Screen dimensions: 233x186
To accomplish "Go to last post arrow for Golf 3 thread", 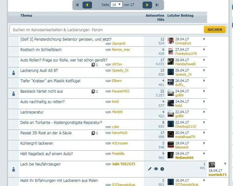I will point(204,39).
